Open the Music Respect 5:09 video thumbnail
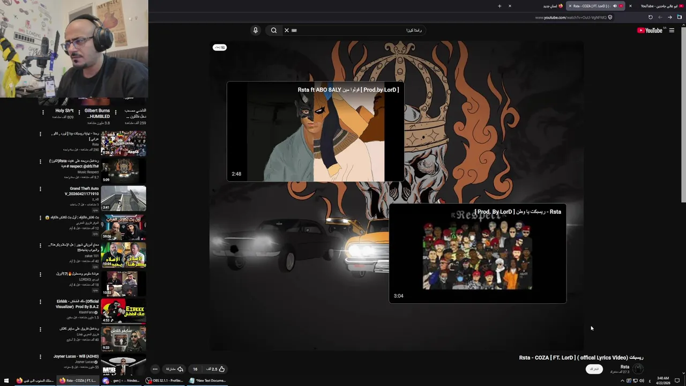The height and width of the screenshot is (386, 686). click(x=124, y=170)
